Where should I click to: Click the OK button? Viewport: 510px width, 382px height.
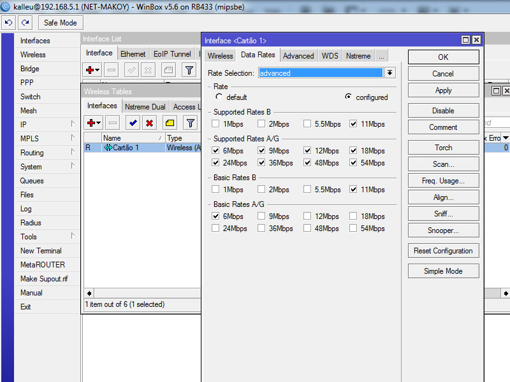(x=443, y=57)
